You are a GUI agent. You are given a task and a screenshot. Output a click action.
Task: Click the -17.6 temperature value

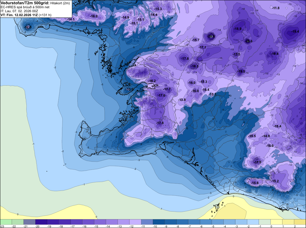click(162, 95)
